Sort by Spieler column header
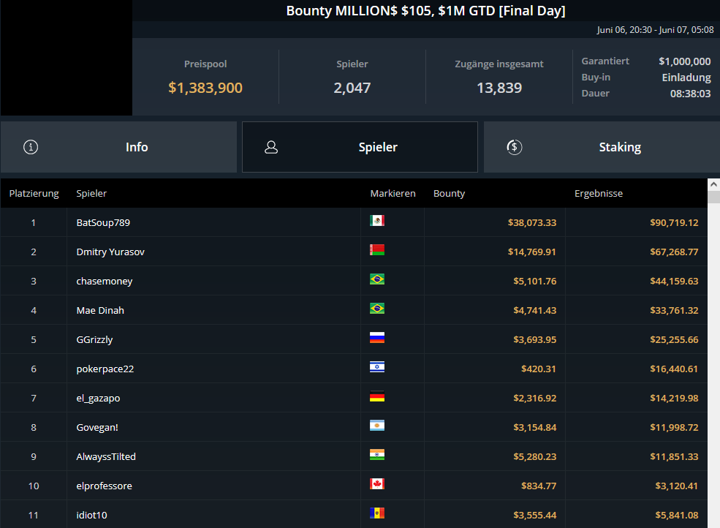720x528 pixels. [x=91, y=194]
